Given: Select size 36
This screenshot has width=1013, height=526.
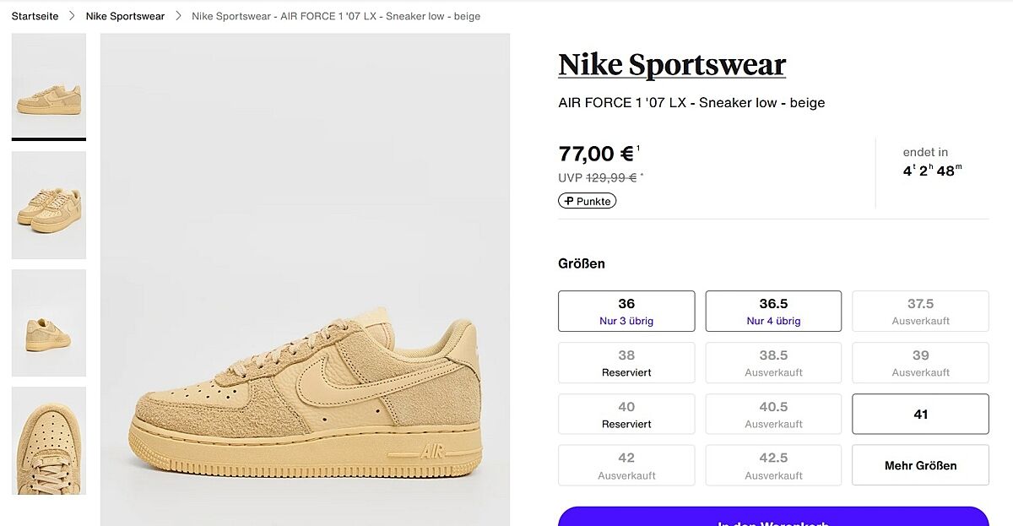Looking at the screenshot, I should [x=626, y=312].
